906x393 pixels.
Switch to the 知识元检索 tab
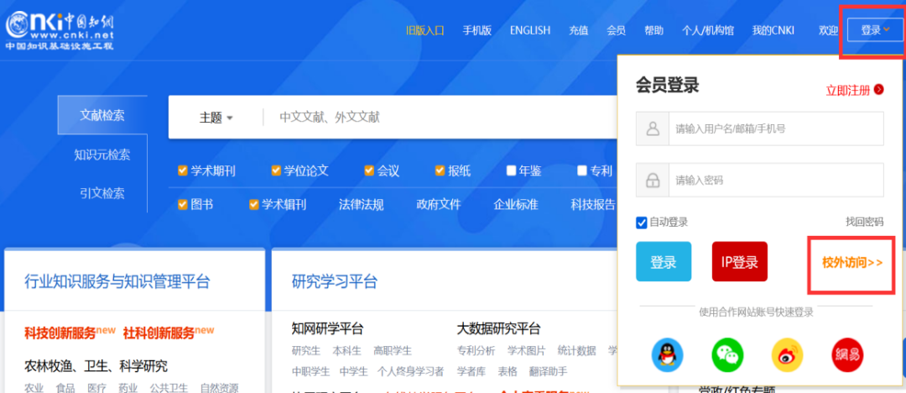pos(102,155)
